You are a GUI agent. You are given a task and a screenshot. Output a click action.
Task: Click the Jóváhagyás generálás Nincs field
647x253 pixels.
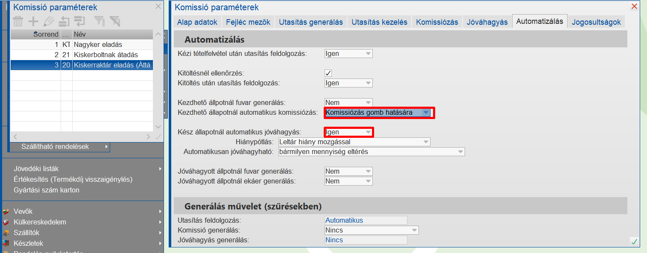[x=366, y=240]
